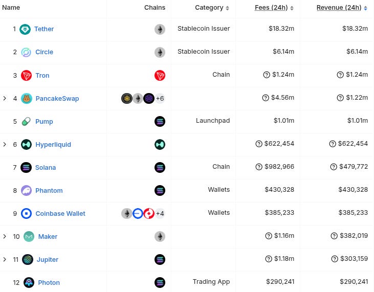Click help icon next to PancakeSwap revenue $1.22m
This screenshot has width=374, height=292.
pos(340,98)
